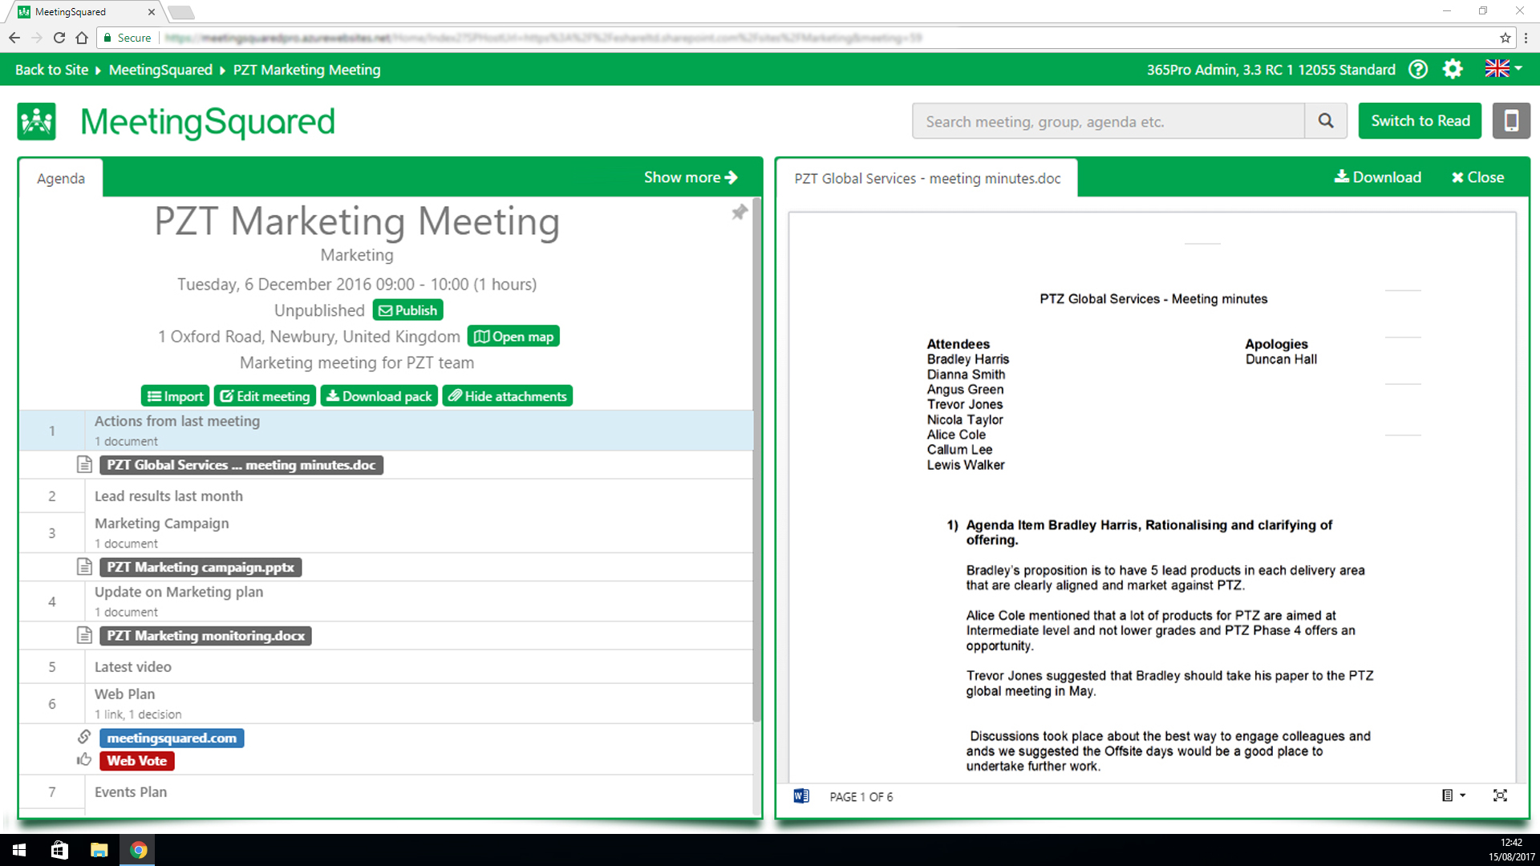This screenshot has width=1540, height=866.
Task: Click the Publish button
Action: [x=408, y=310]
